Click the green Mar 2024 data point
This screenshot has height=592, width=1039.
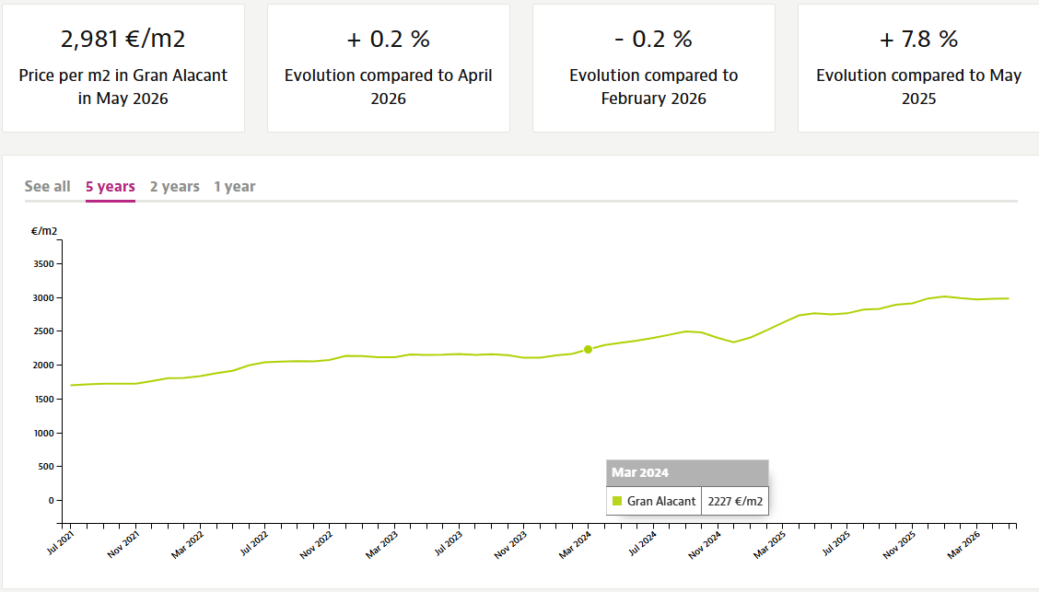588,350
